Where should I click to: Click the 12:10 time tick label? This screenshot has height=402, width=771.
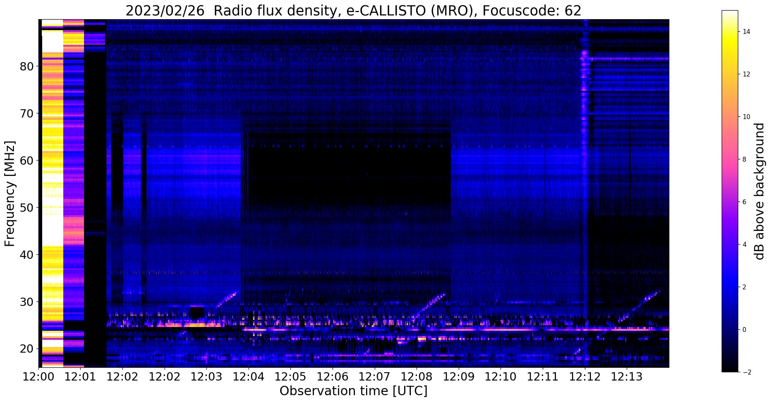(501, 376)
